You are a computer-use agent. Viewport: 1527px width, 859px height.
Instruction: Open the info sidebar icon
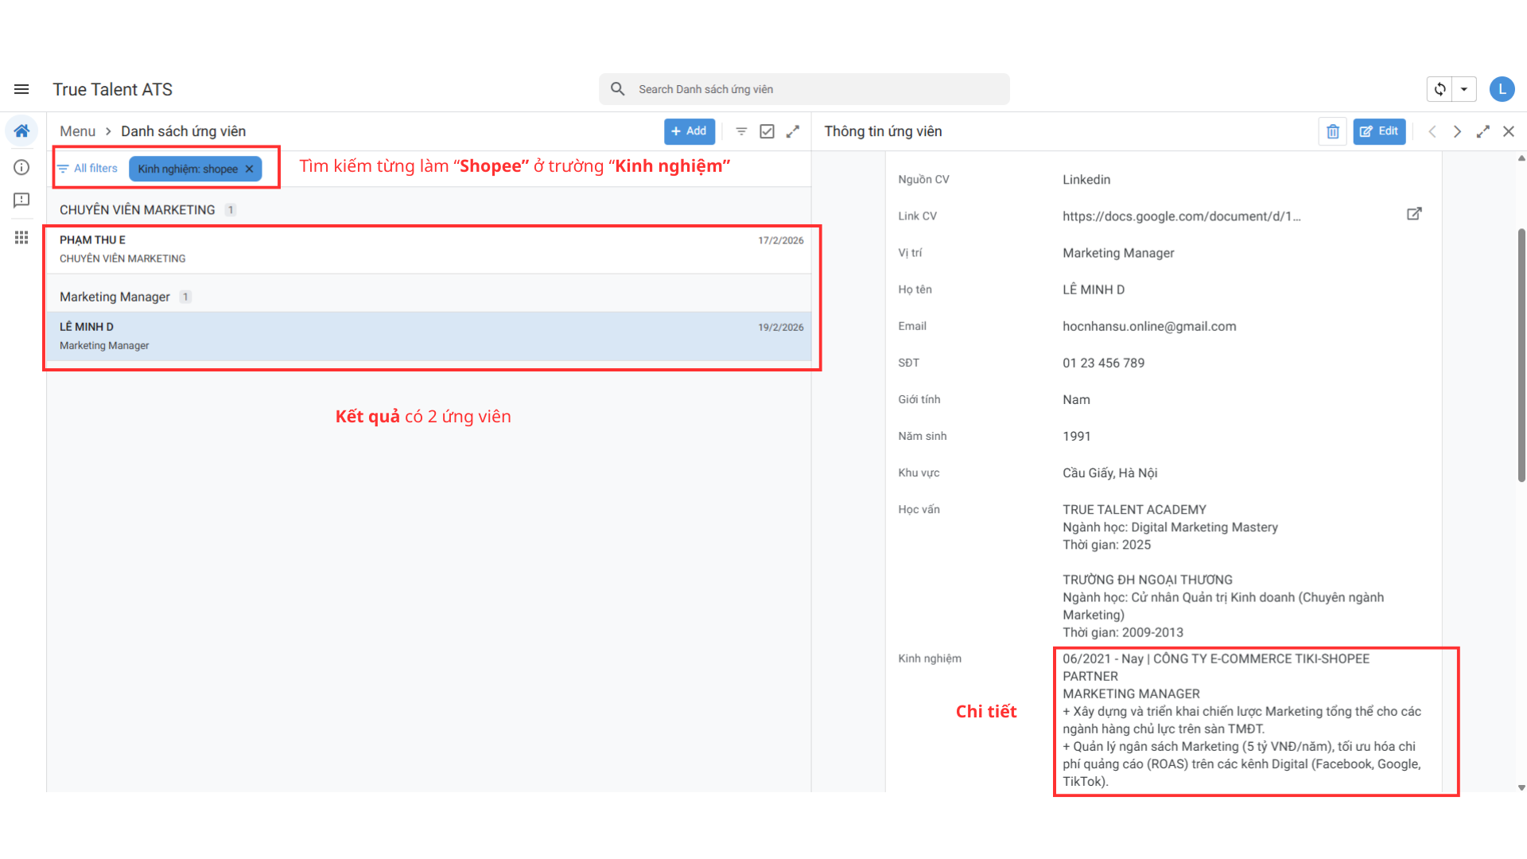pyautogui.click(x=21, y=167)
